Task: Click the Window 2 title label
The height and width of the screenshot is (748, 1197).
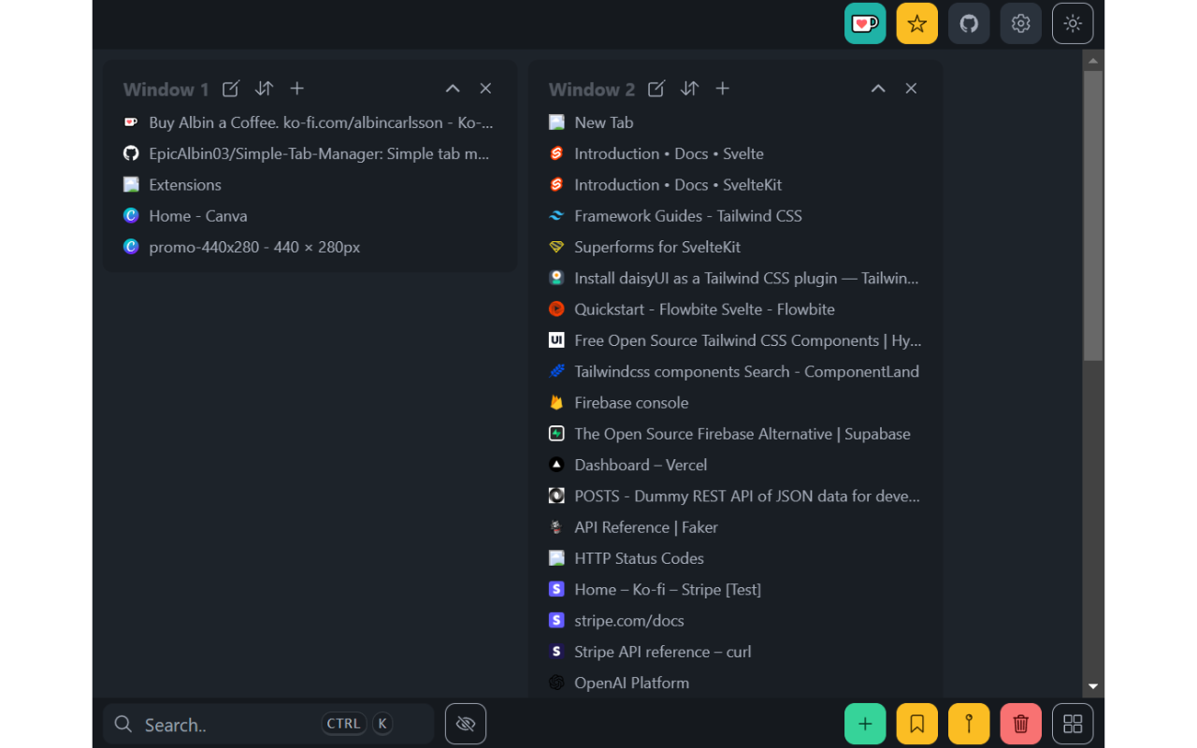Action: [591, 90]
